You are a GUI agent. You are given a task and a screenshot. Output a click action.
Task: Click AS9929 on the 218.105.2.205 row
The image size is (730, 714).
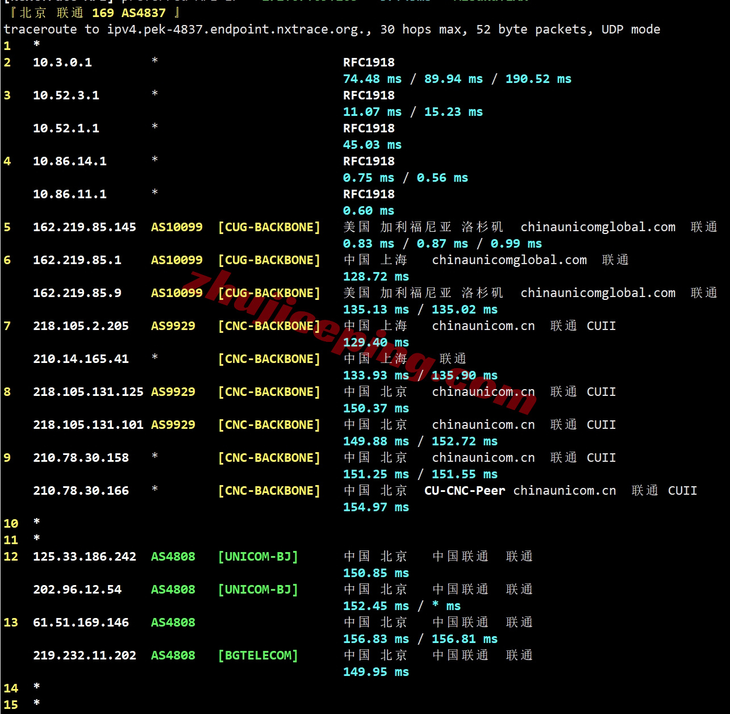tap(173, 326)
